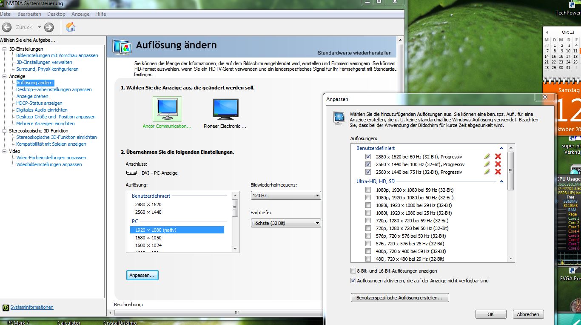Open the Hilfe menu

tap(101, 14)
